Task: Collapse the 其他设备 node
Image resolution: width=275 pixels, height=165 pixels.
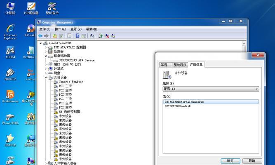Action: point(46,78)
